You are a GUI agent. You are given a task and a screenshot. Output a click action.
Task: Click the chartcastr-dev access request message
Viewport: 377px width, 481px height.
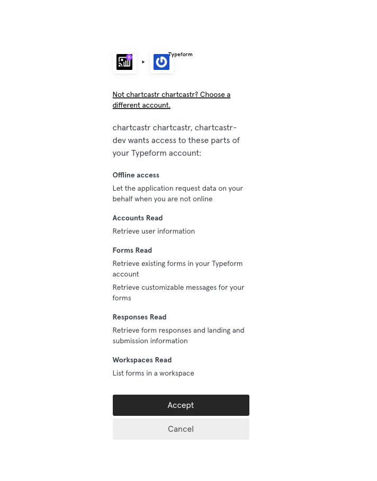click(176, 140)
